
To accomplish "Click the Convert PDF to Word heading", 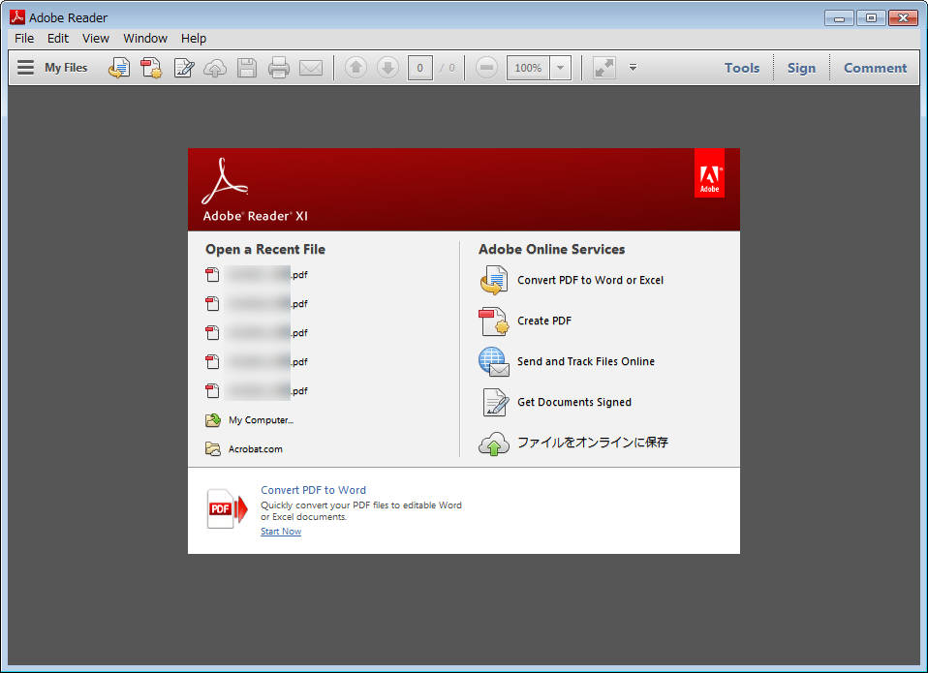I will pos(313,490).
